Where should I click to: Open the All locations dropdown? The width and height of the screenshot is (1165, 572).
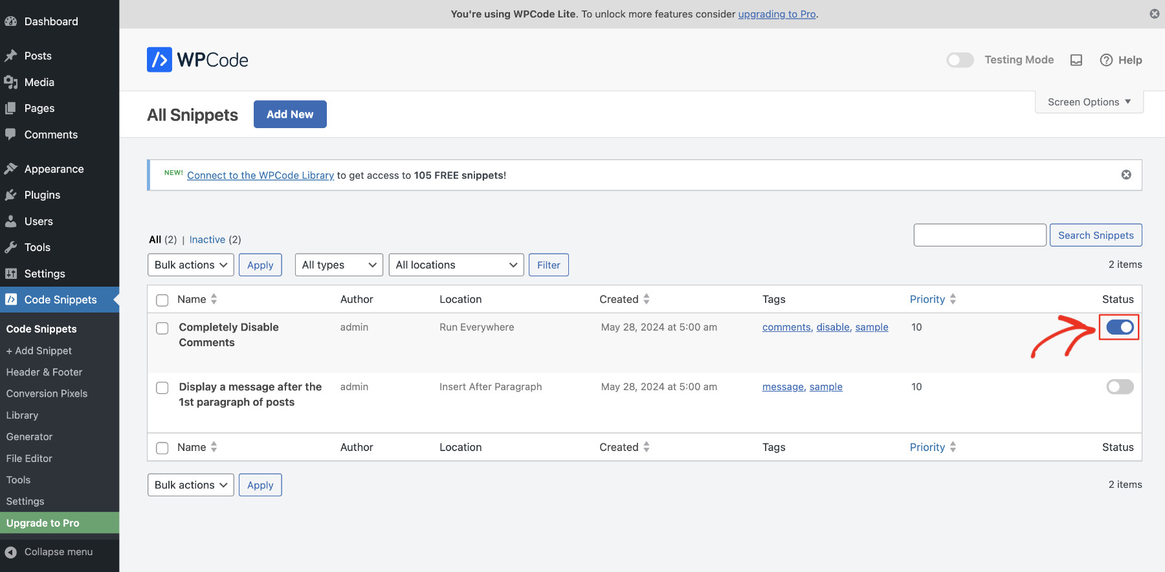(456, 265)
